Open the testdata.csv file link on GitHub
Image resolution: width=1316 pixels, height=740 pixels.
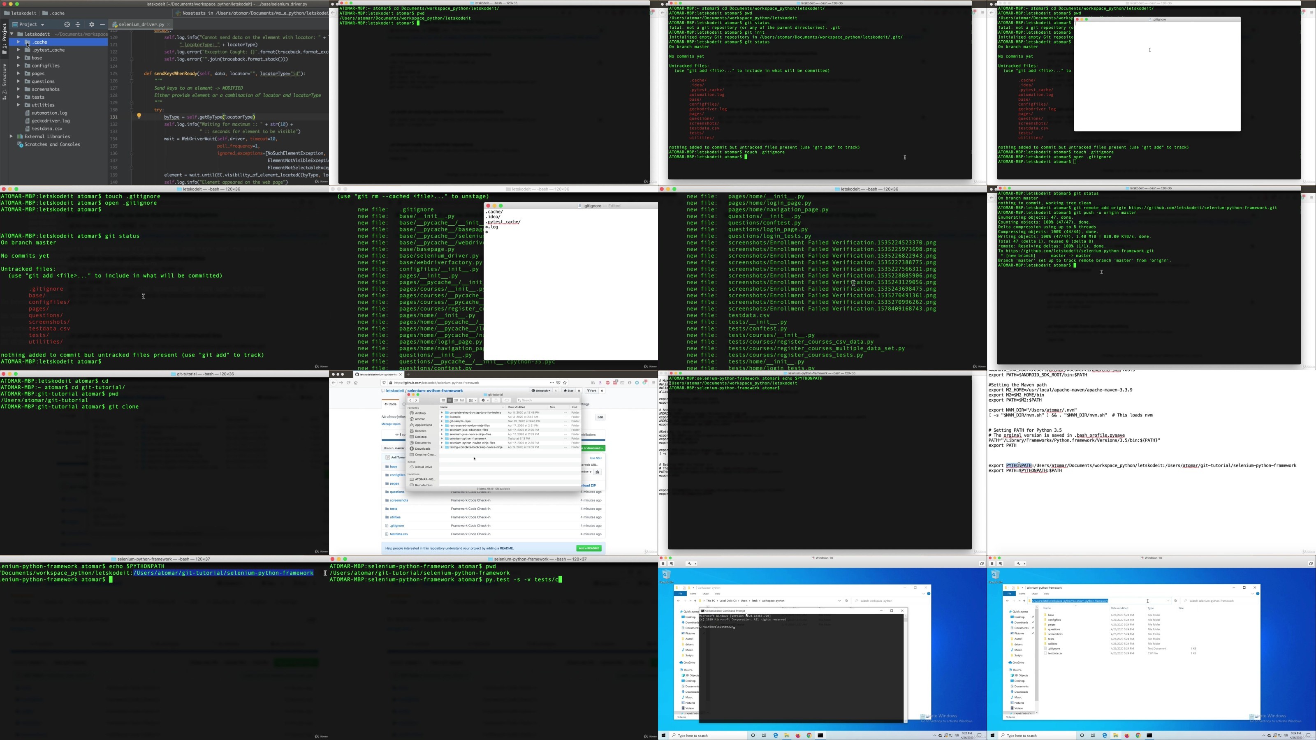[399, 534]
